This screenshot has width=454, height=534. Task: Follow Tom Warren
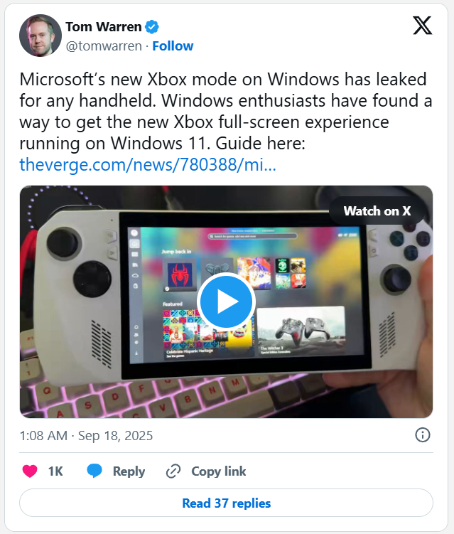tap(173, 46)
